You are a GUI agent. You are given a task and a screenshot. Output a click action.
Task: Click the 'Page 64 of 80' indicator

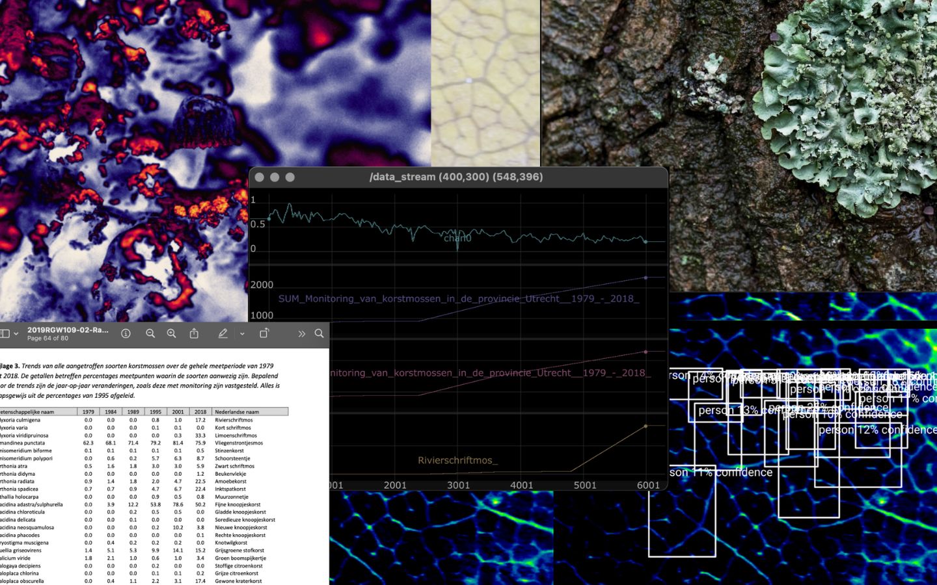point(48,339)
